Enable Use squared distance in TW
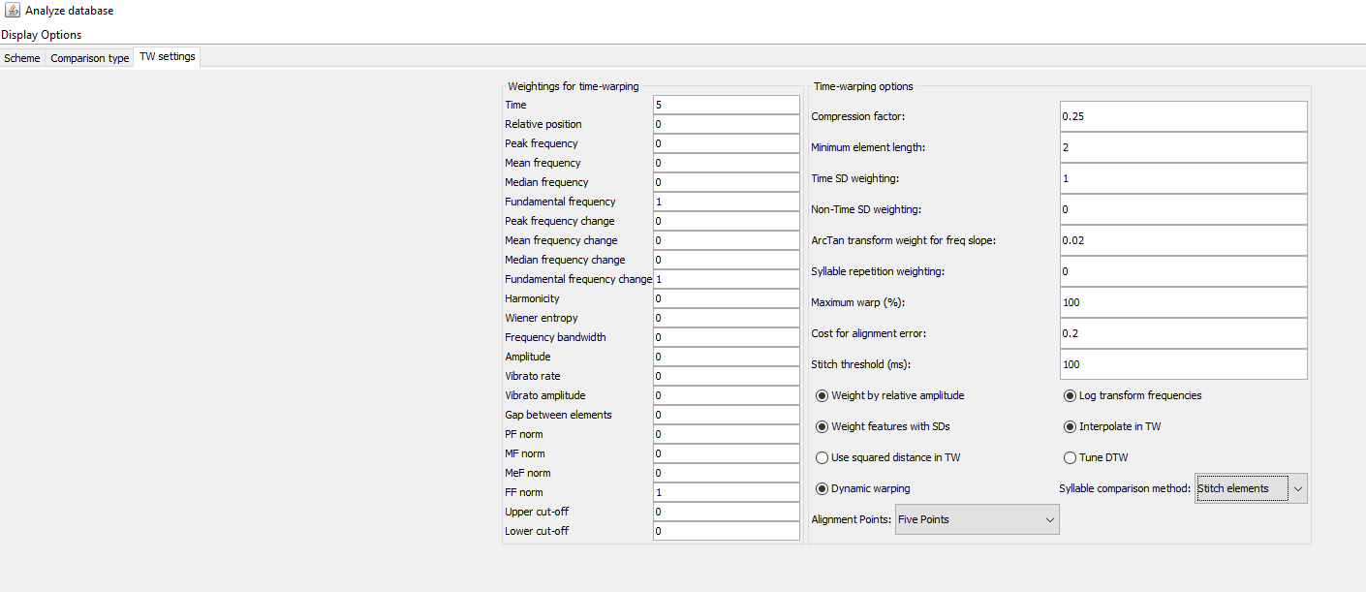This screenshot has width=1366, height=592. pyautogui.click(x=823, y=457)
